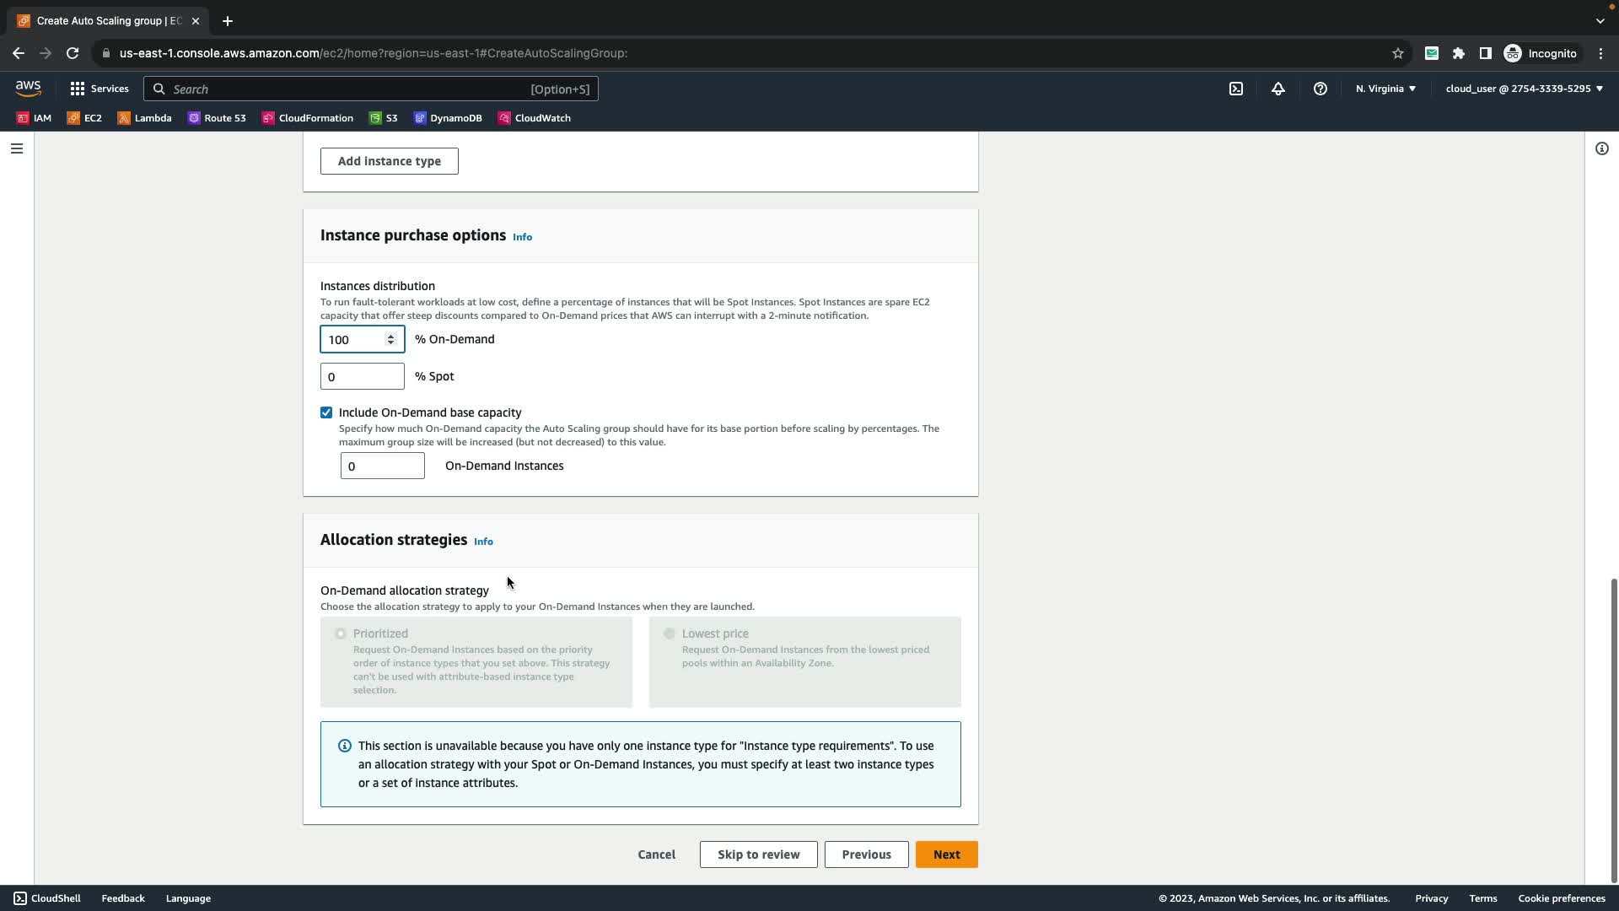Click the orange Next button
1619x911 pixels.
(x=946, y=854)
